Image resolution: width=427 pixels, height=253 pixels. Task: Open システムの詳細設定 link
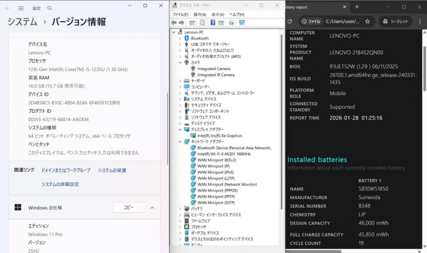60,184
